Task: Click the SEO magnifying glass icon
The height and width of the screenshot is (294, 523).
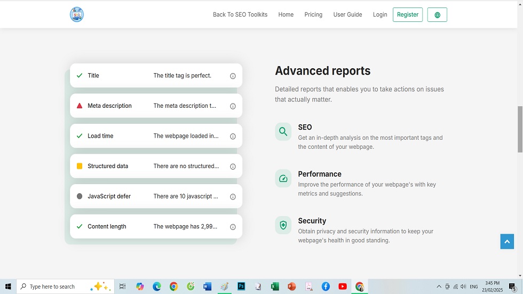Action: click(283, 132)
